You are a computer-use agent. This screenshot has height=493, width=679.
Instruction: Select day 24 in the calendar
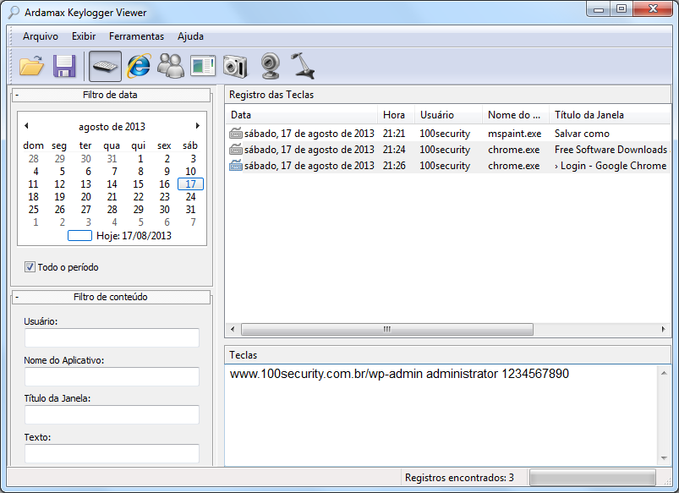coord(190,197)
